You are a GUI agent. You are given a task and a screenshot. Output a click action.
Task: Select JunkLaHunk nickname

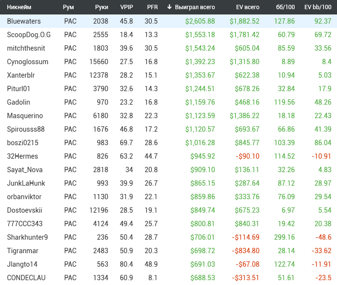click(x=26, y=183)
